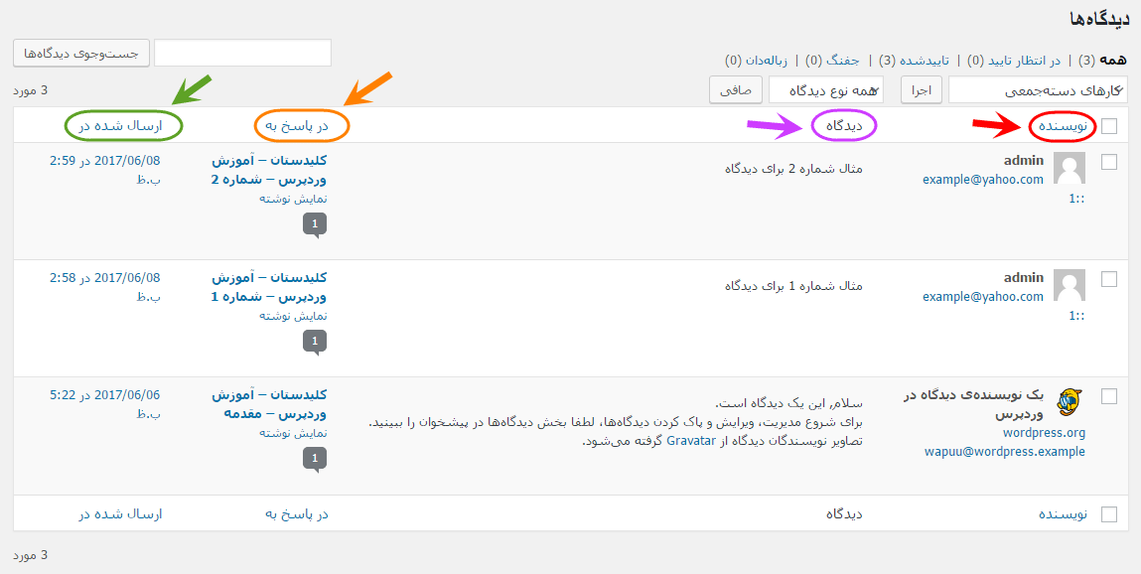The image size is (1141, 574).
Task: Open comment count bubble for مقدمه post
Action: tap(315, 459)
